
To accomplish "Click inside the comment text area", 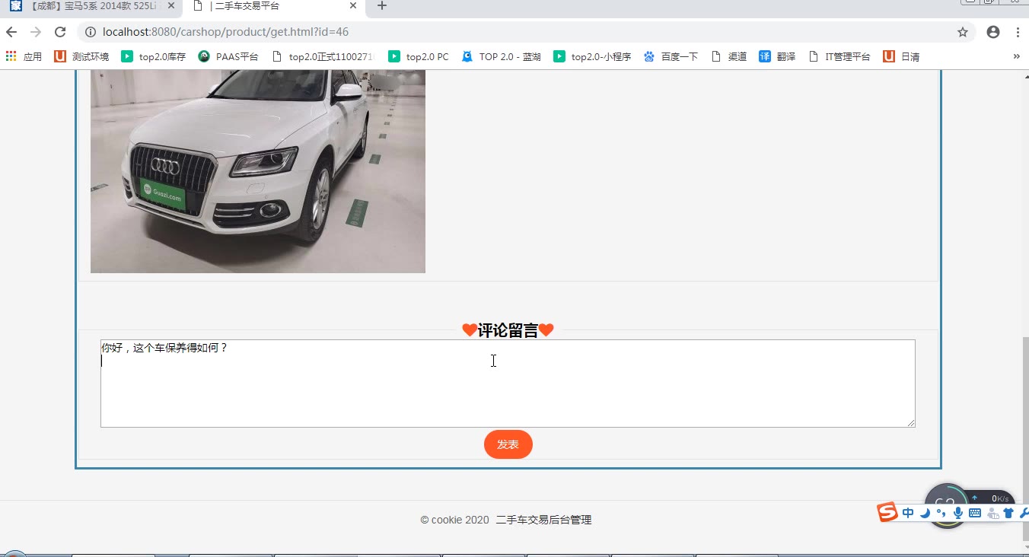I will [x=508, y=384].
